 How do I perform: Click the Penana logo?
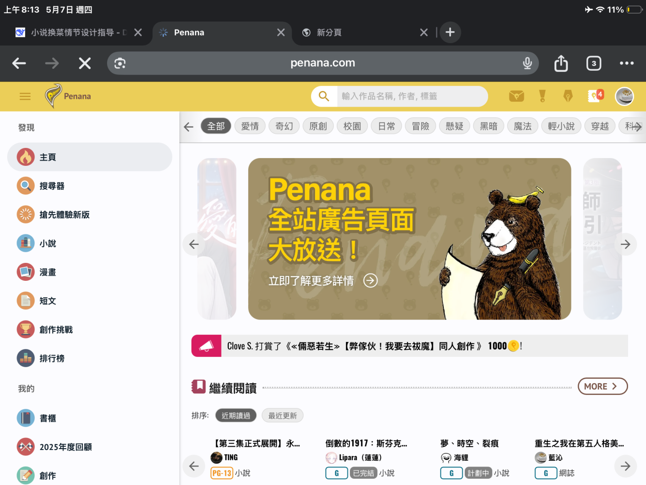(x=68, y=96)
